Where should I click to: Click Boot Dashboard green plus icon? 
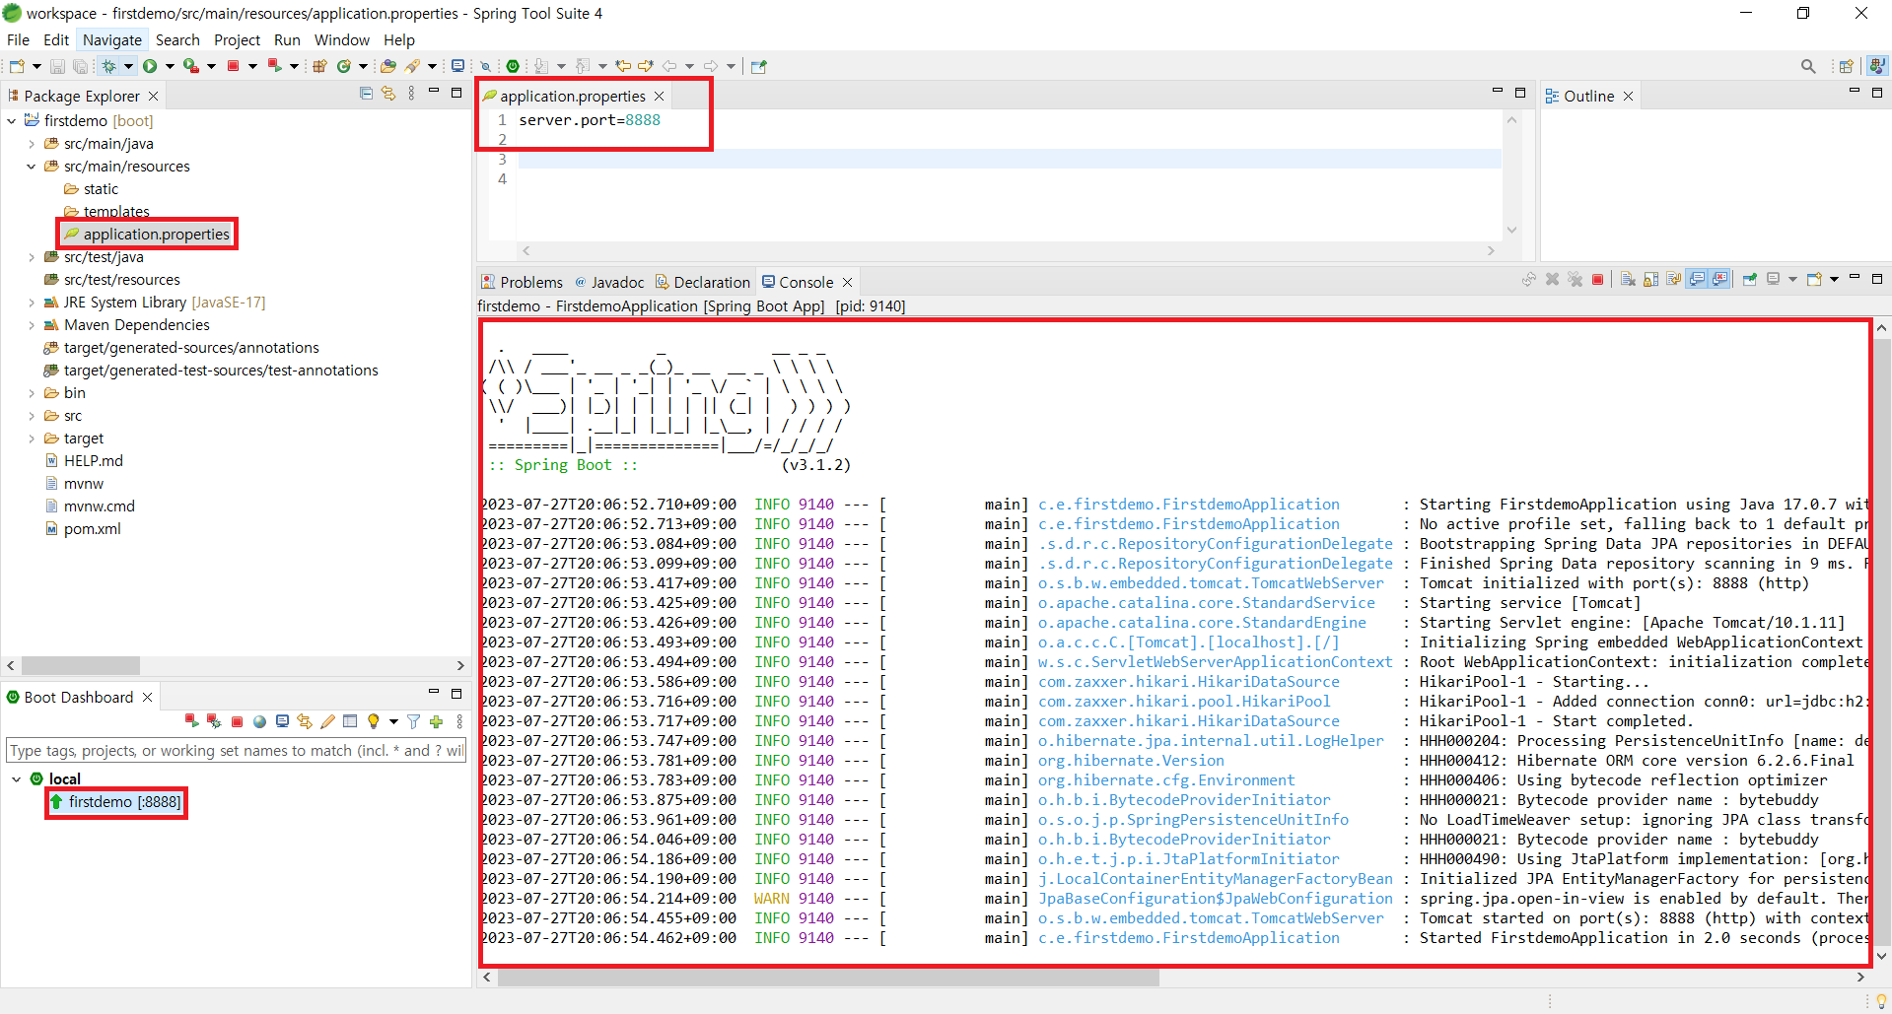(436, 721)
